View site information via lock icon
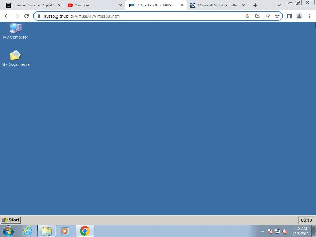 (39, 16)
